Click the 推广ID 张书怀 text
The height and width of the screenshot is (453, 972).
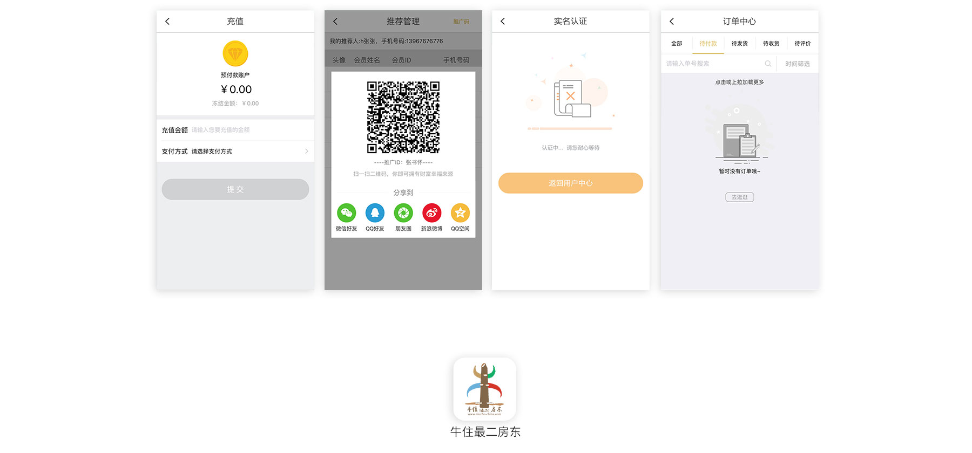[x=403, y=162]
